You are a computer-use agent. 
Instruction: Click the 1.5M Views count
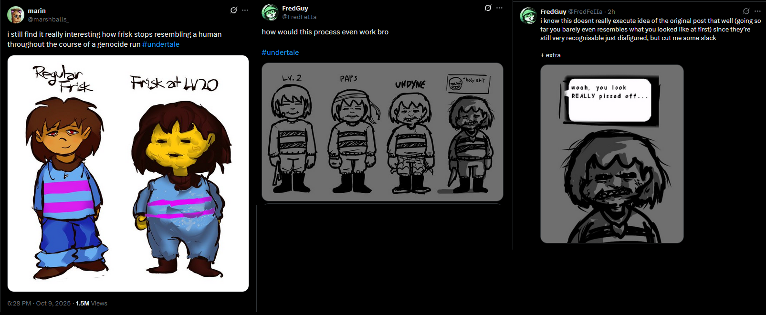[92, 304]
